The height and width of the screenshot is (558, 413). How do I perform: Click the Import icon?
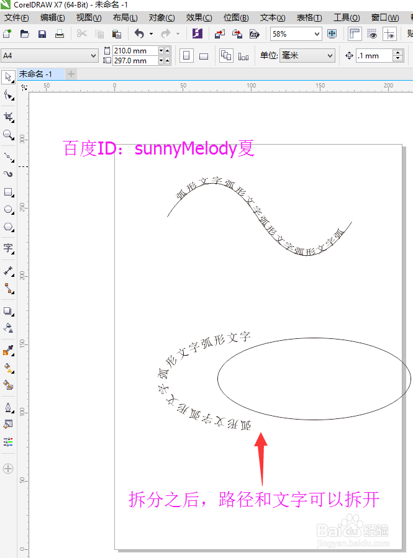point(220,34)
